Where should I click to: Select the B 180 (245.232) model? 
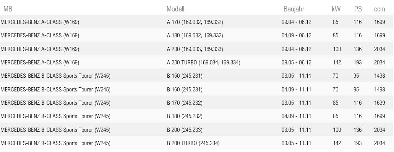pyautogui.click(x=185, y=116)
